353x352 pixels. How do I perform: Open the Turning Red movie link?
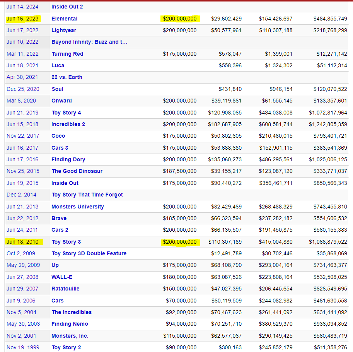(x=68, y=54)
